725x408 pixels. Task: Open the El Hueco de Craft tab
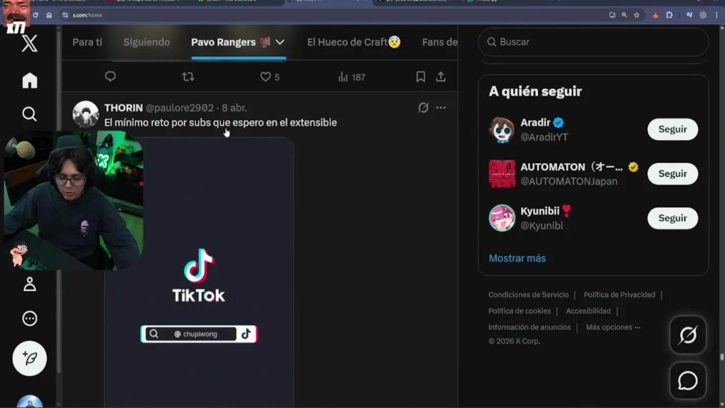click(x=354, y=42)
